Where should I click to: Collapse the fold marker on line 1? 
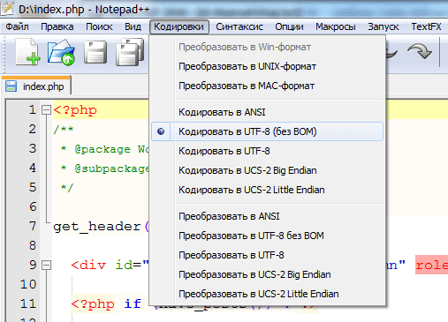tap(46, 110)
